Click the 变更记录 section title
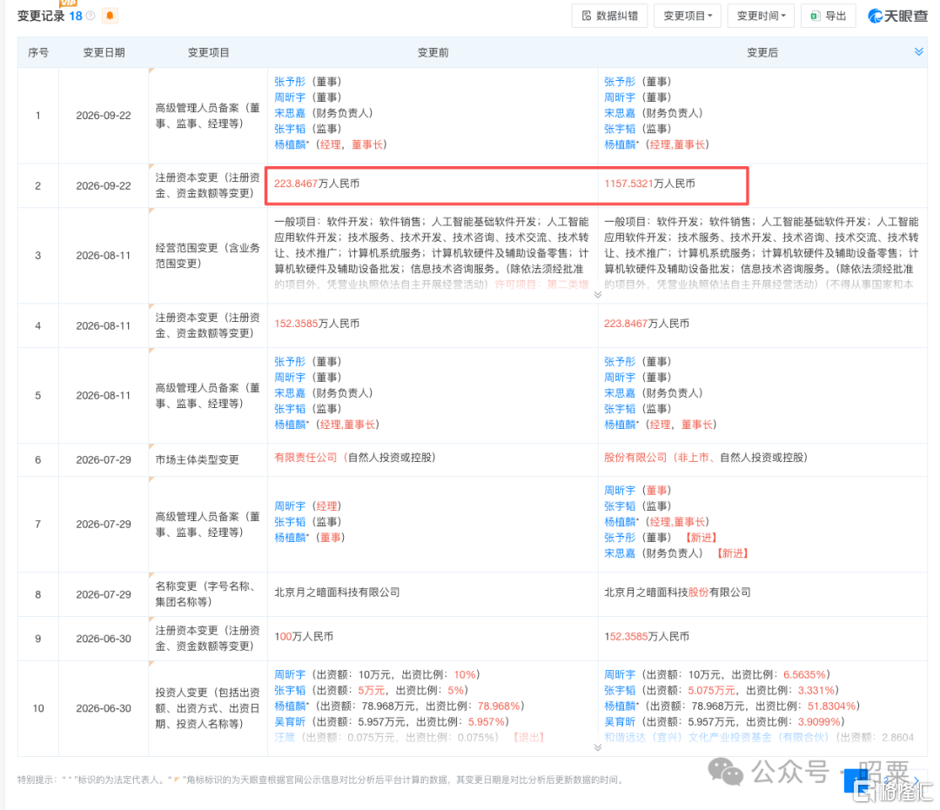 point(41,17)
